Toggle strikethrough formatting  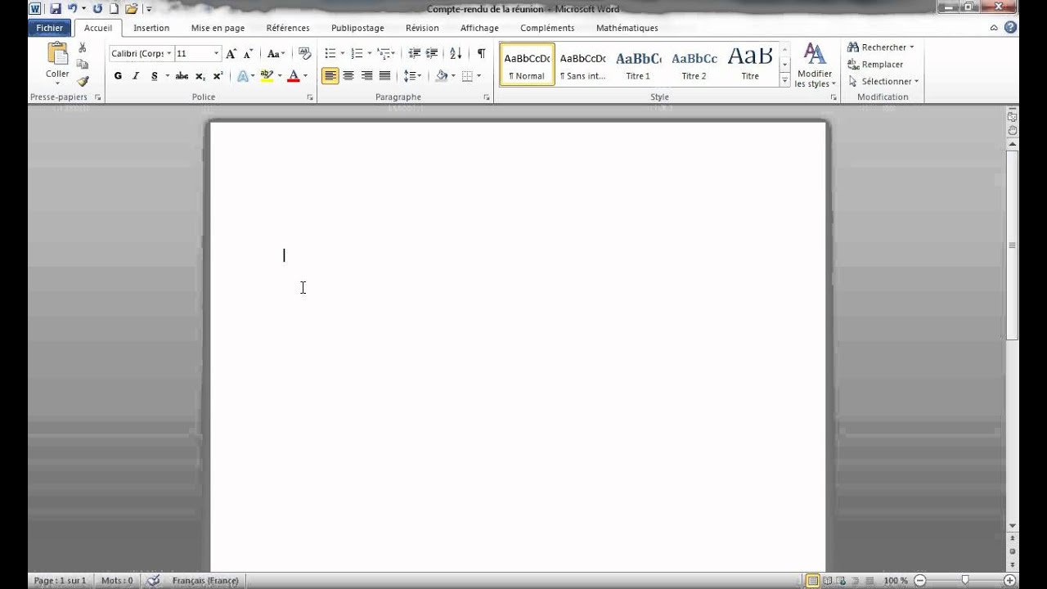coord(182,75)
